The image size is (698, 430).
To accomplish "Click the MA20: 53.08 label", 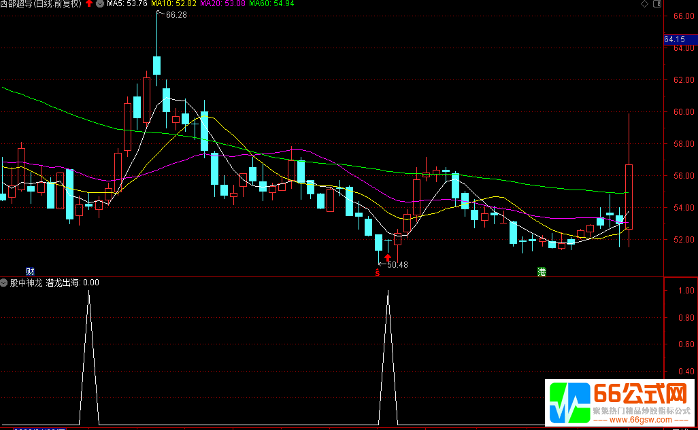I will [x=222, y=3].
